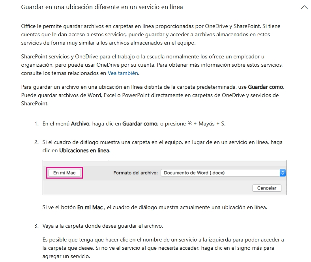The width and height of the screenshot is (311, 262).
Task: Click the bold 'Guardar como.' in the third paragraph
Action: (266, 87)
